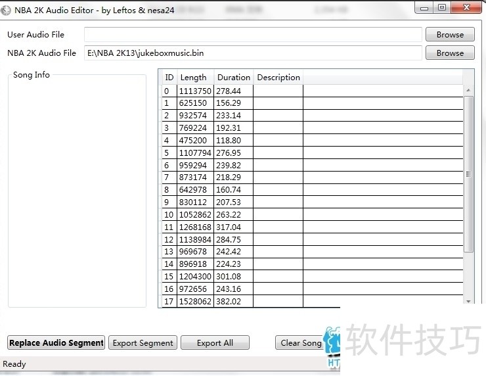Click the app icon in the title bar

(7, 10)
